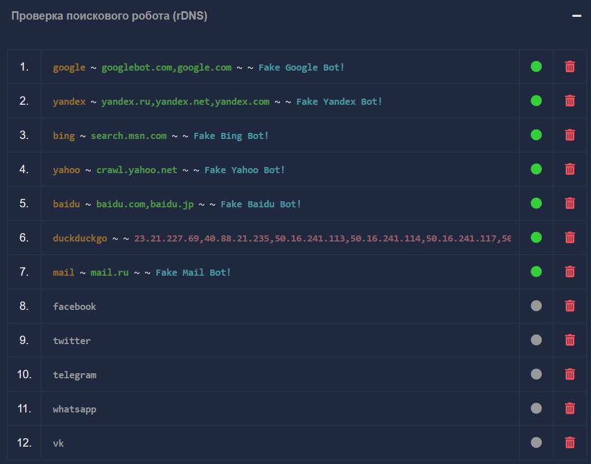Click the trash icon for baidu

click(x=570, y=203)
